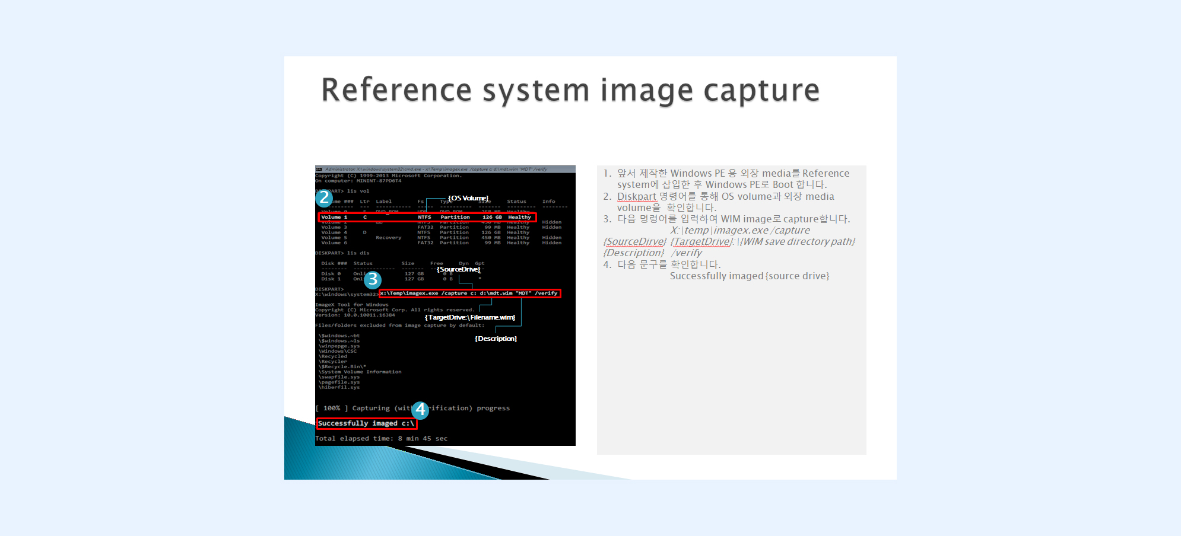Click the italic "X:\temp\imagex.exe /capture" text

point(740,231)
